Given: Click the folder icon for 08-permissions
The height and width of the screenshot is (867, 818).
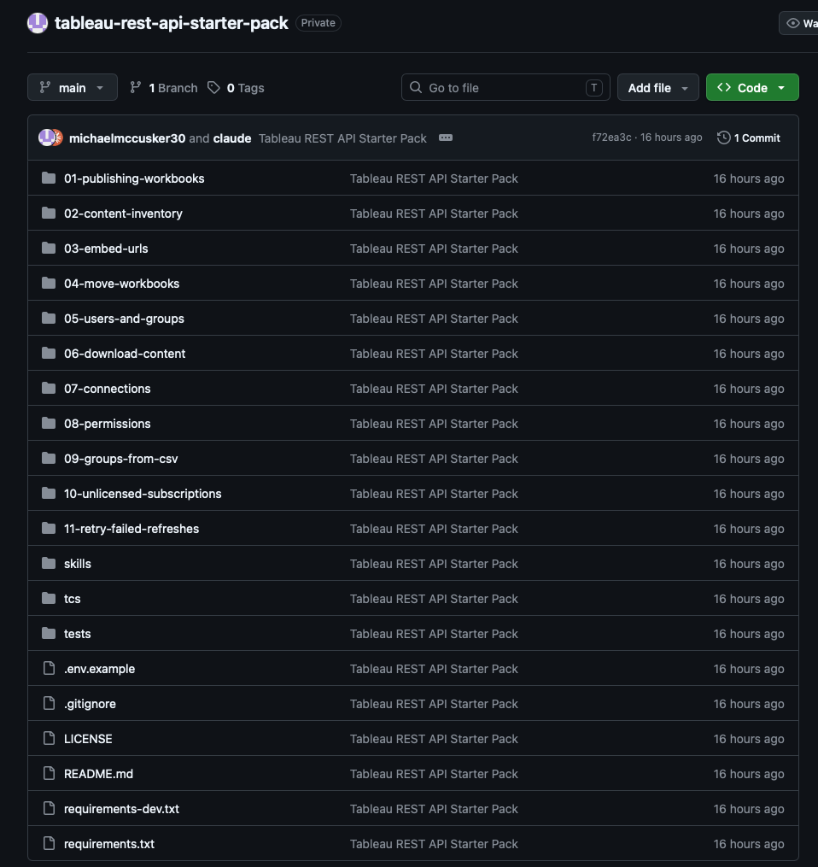Looking at the screenshot, I should 49,423.
